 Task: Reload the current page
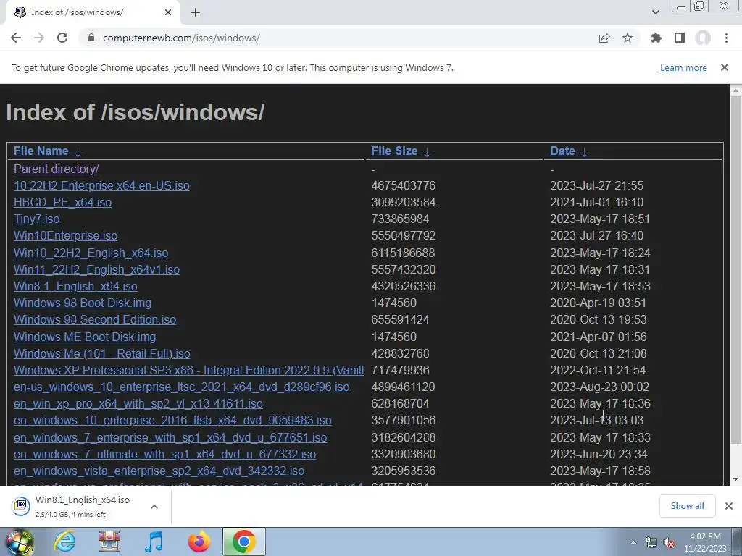[62, 38]
